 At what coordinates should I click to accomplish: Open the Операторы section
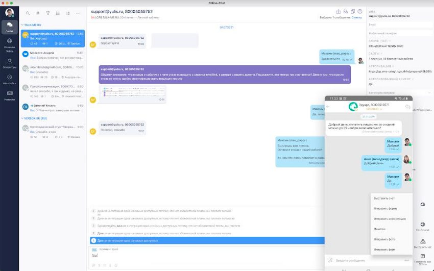tap(9, 63)
